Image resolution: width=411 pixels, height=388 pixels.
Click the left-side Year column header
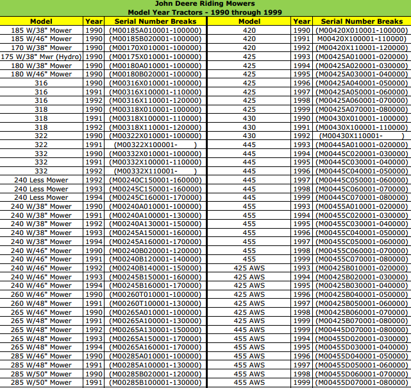(x=94, y=21)
